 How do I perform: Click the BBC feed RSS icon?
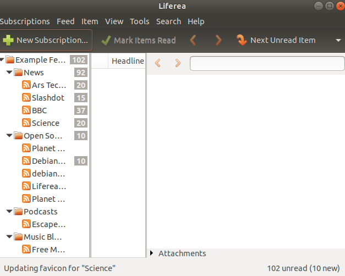click(26, 110)
